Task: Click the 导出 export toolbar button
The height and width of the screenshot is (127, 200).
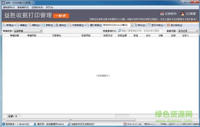Action: 140,25
